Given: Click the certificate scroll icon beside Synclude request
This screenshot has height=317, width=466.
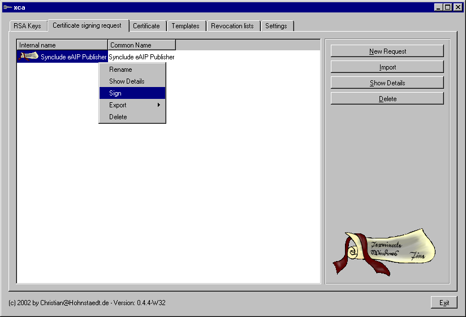Looking at the screenshot, I should (x=28, y=57).
